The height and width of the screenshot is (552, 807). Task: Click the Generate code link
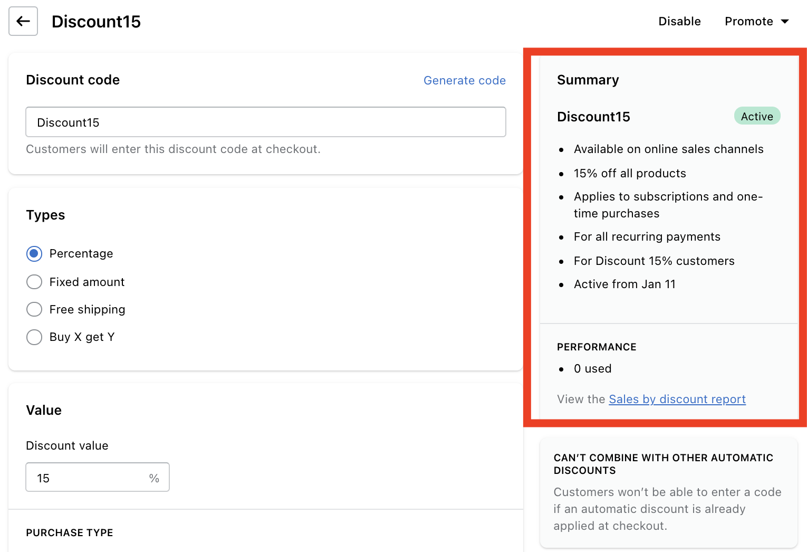(464, 80)
